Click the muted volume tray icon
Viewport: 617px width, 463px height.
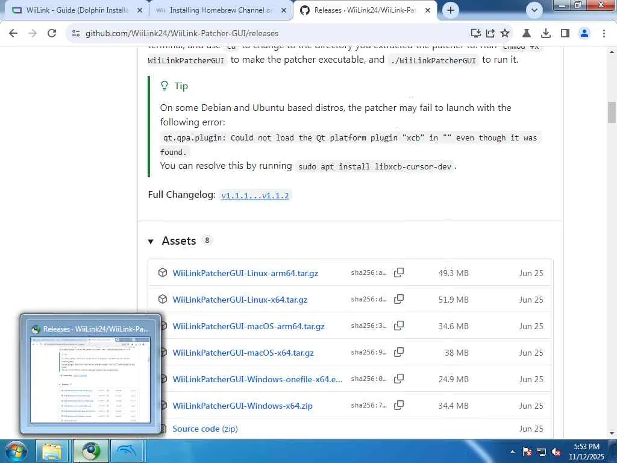556,452
